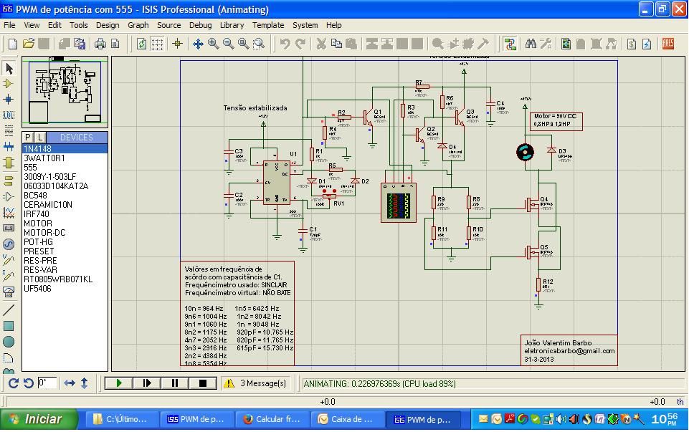Viewport: 689px width, 432px height.
Task: Click the Pan/center view icon
Action: [x=198, y=44]
